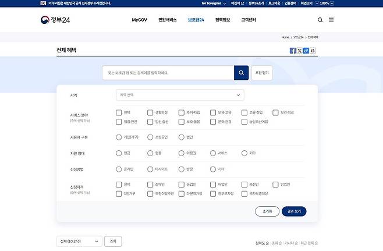The height and width of the screenshot is (251, 383).
Task: Open the 정부24소개 link
Action: [x=256, y=3]
